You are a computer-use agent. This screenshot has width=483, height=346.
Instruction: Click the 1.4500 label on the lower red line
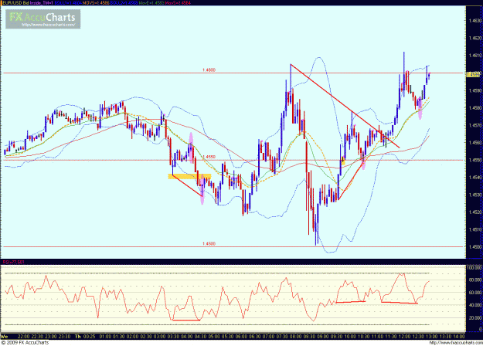209,243
